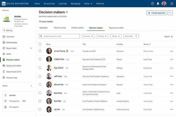Open Jensen Huang's profile photo
Screen dimensions: 176x117
point(49,51)
